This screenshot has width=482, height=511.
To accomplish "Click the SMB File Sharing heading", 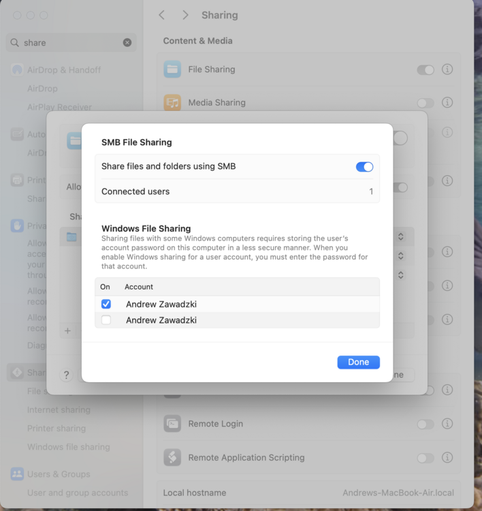I will [x=136, y=142].
